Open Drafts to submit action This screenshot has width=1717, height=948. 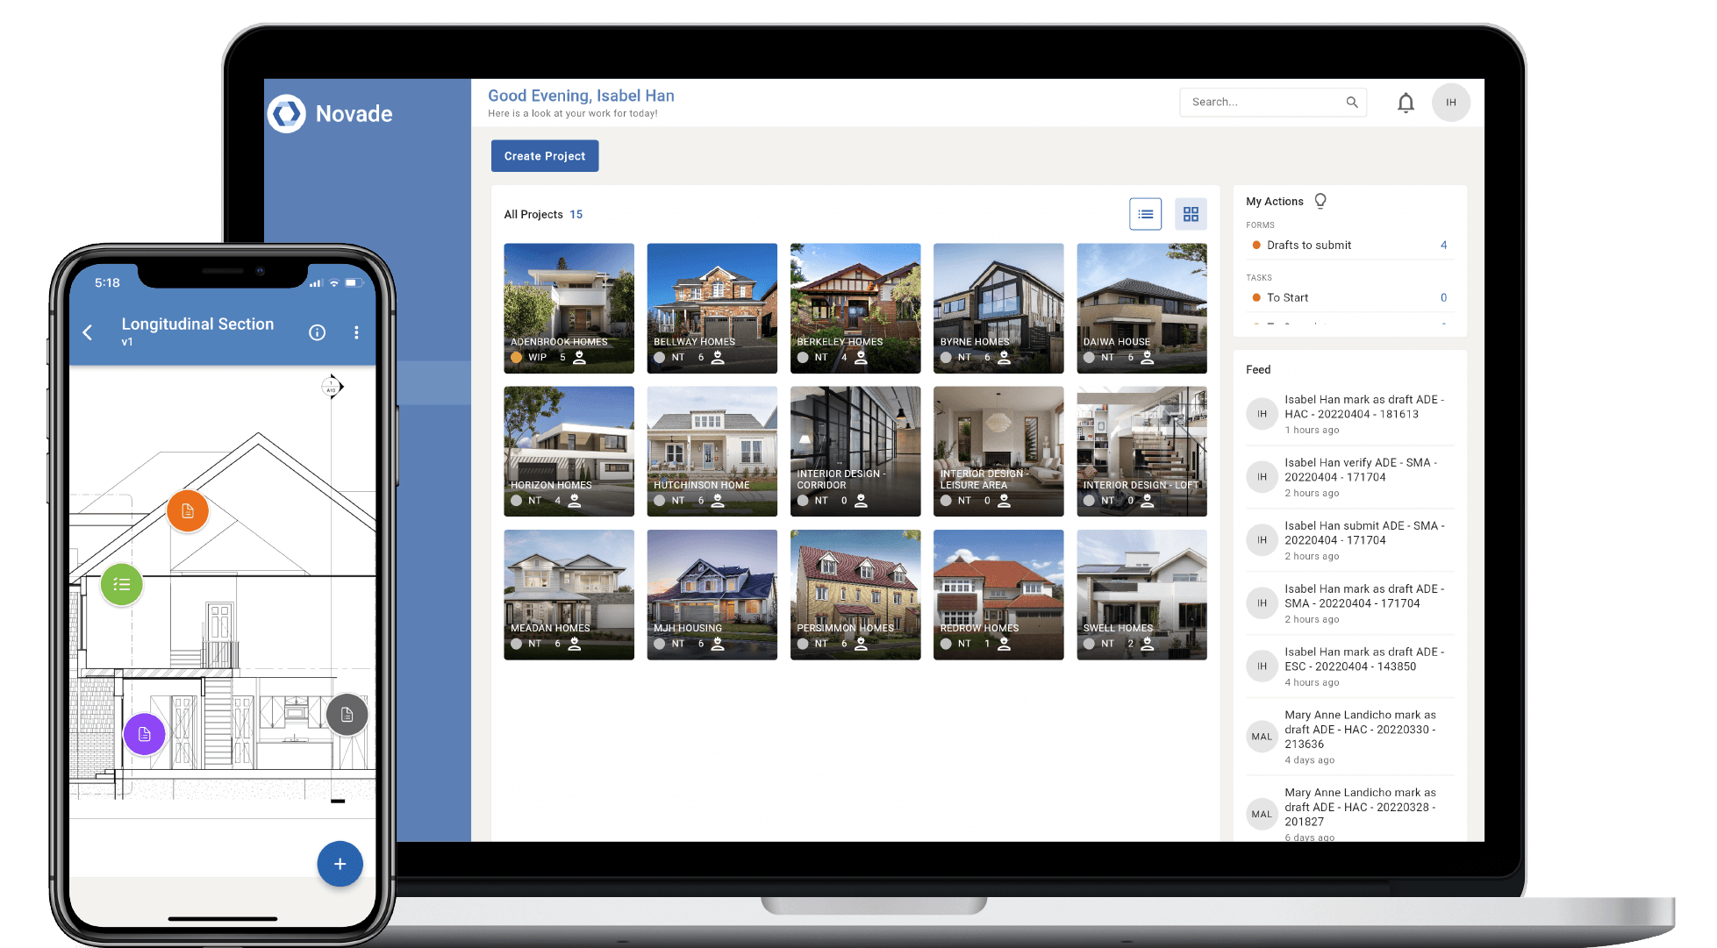pos(1349,246)
